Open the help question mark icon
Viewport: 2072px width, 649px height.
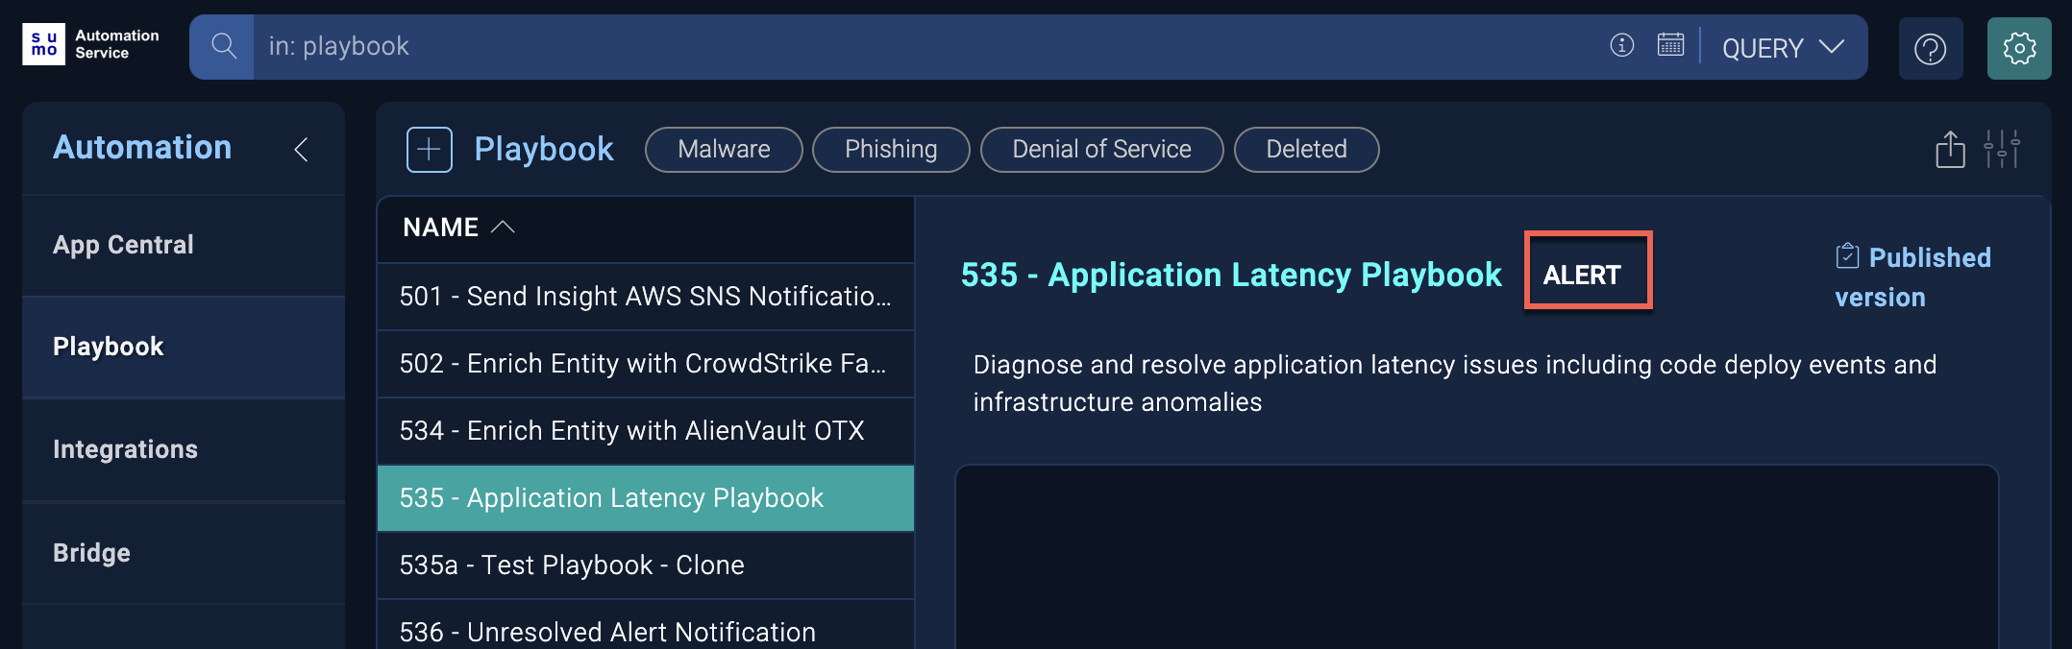[1930, 48]
